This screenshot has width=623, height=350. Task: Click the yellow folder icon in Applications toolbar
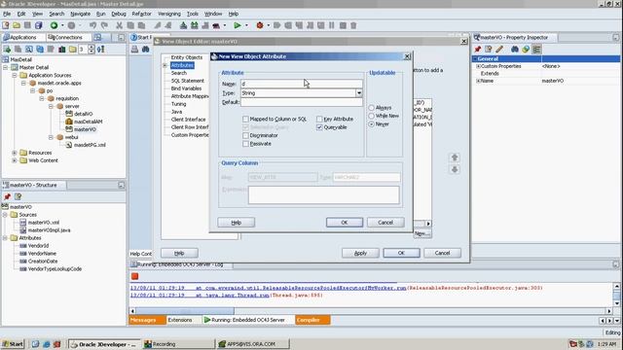tap(72, 50)
